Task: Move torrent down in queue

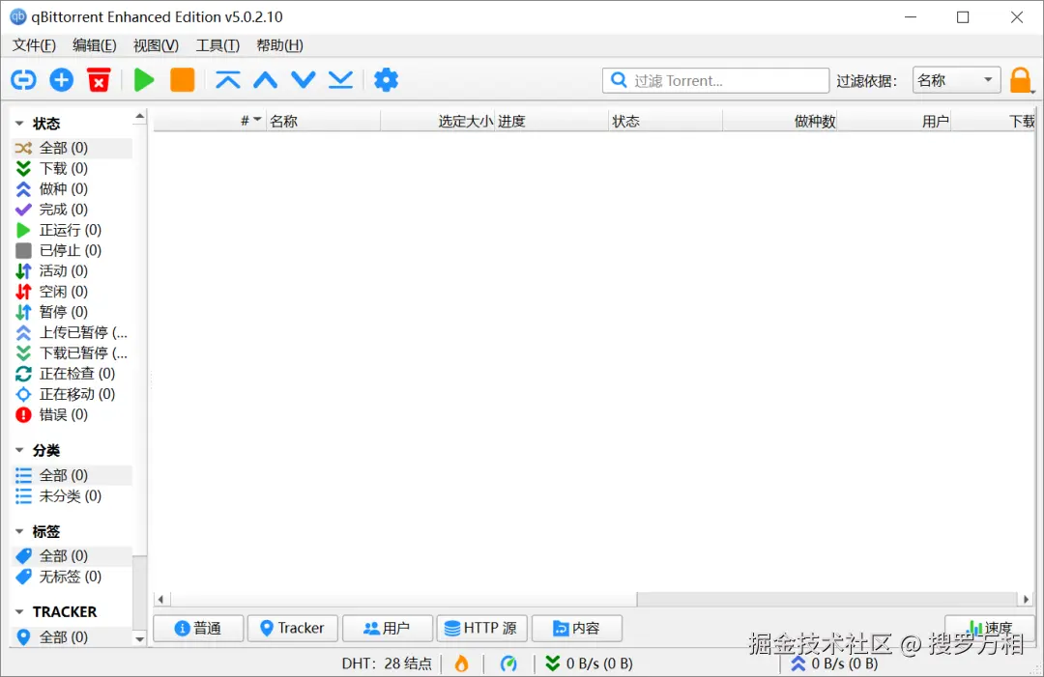Action: coord(303,80)
